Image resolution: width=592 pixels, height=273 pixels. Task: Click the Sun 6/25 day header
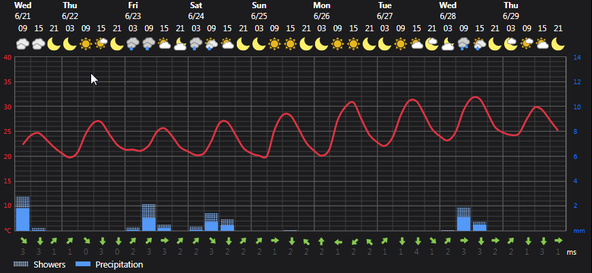(x=259, y=11)
